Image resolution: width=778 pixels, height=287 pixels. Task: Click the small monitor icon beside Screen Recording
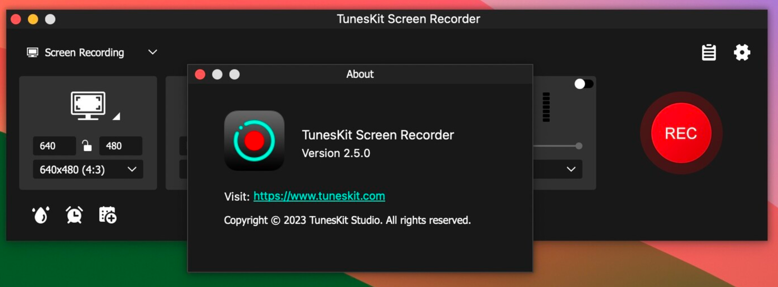33,52
